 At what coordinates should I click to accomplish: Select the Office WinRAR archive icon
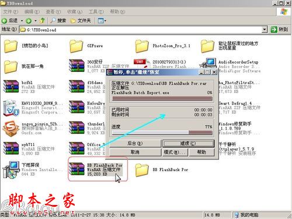pos(77,148)
